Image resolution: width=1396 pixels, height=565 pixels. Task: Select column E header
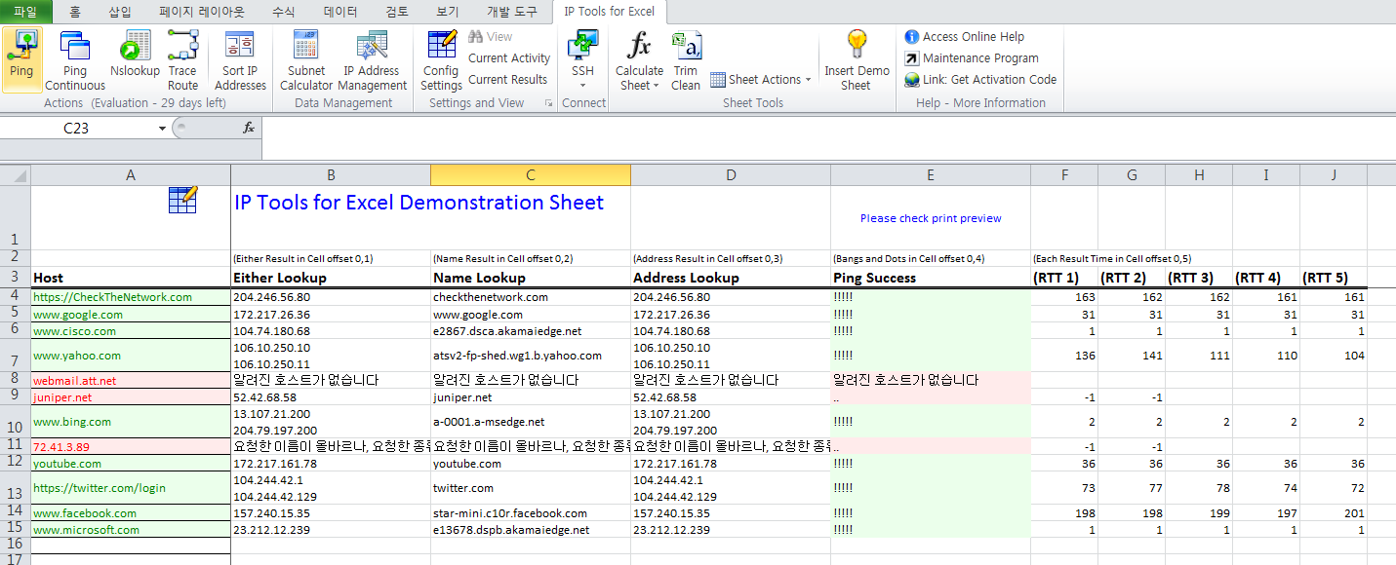point(931,175)
